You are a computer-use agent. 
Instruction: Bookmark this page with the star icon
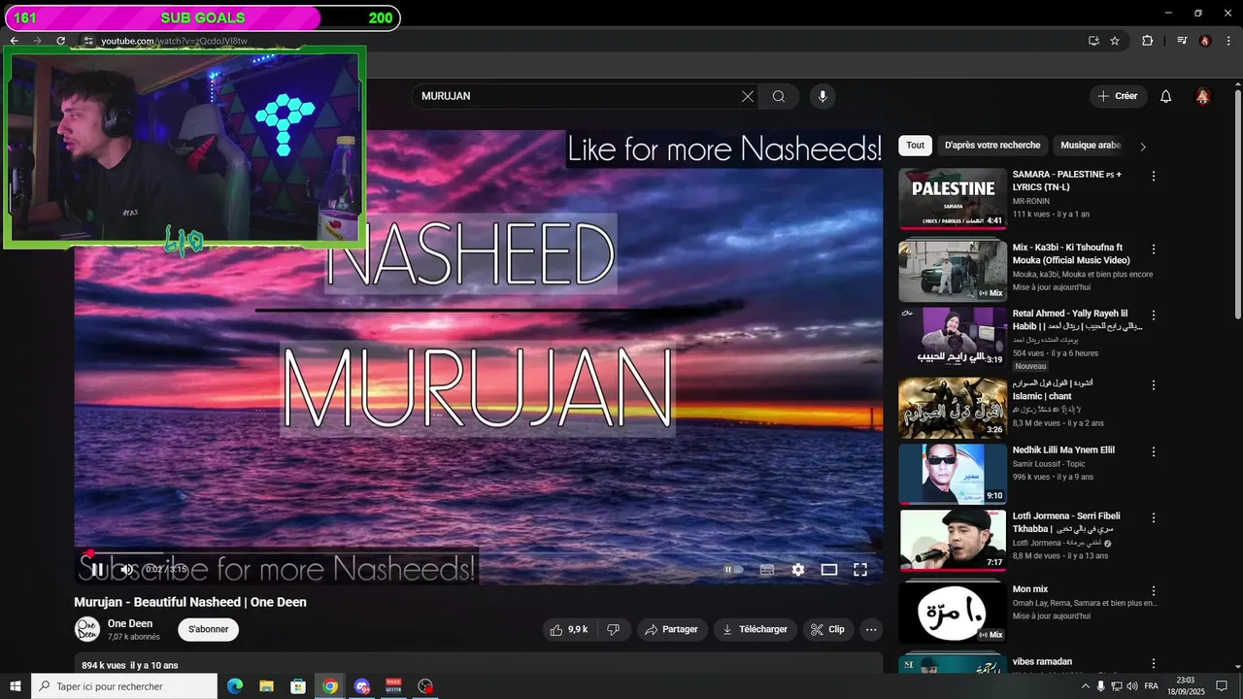click(1115, 41)
